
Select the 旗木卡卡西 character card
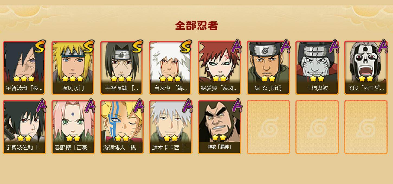(x=171, y=127)
